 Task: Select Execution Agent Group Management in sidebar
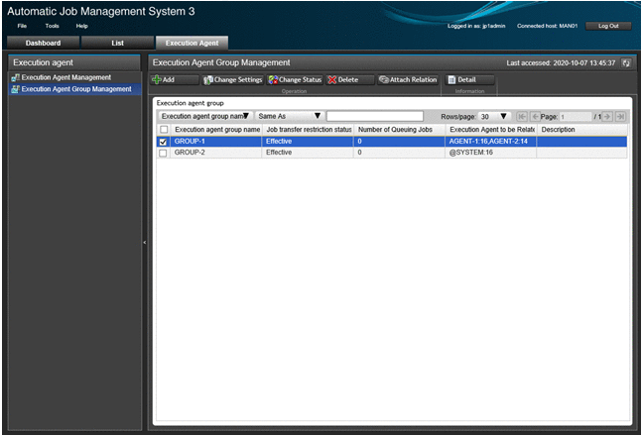pos(76,89)
